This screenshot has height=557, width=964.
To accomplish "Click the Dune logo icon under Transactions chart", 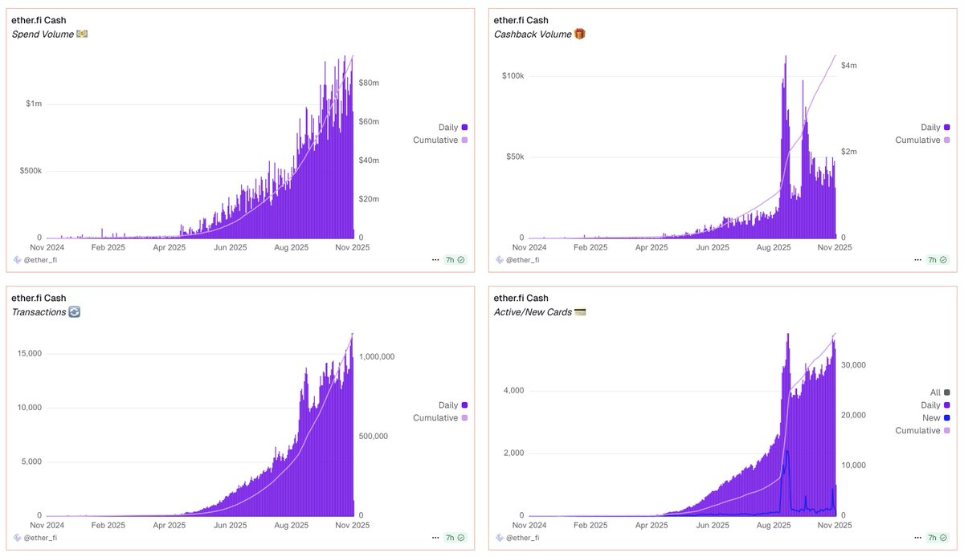I will [x=17, y=538].
